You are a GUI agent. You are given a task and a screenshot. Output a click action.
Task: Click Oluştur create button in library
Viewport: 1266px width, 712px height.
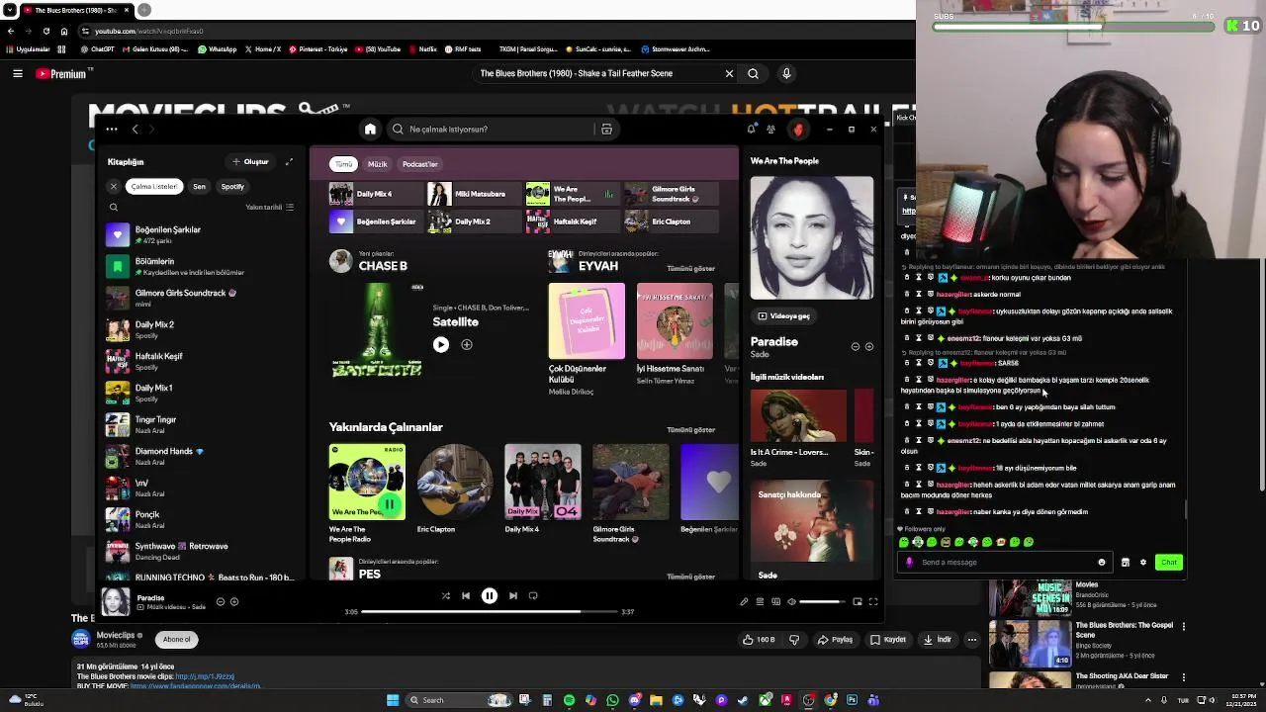coord(251,162)
